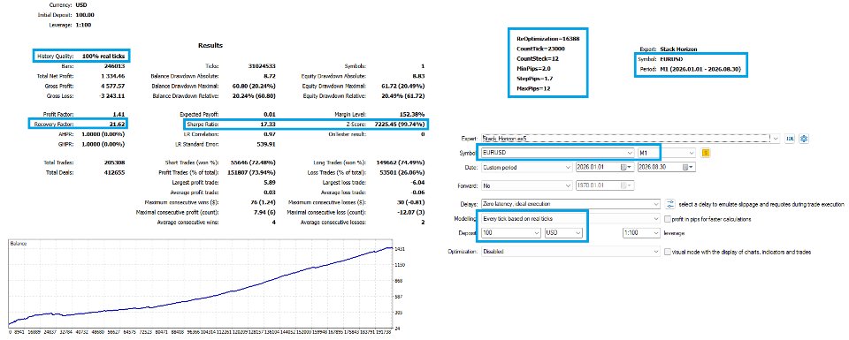Click the CountSteck=12 parameter
The image size is (849, 340).
[x=538, y=58]
